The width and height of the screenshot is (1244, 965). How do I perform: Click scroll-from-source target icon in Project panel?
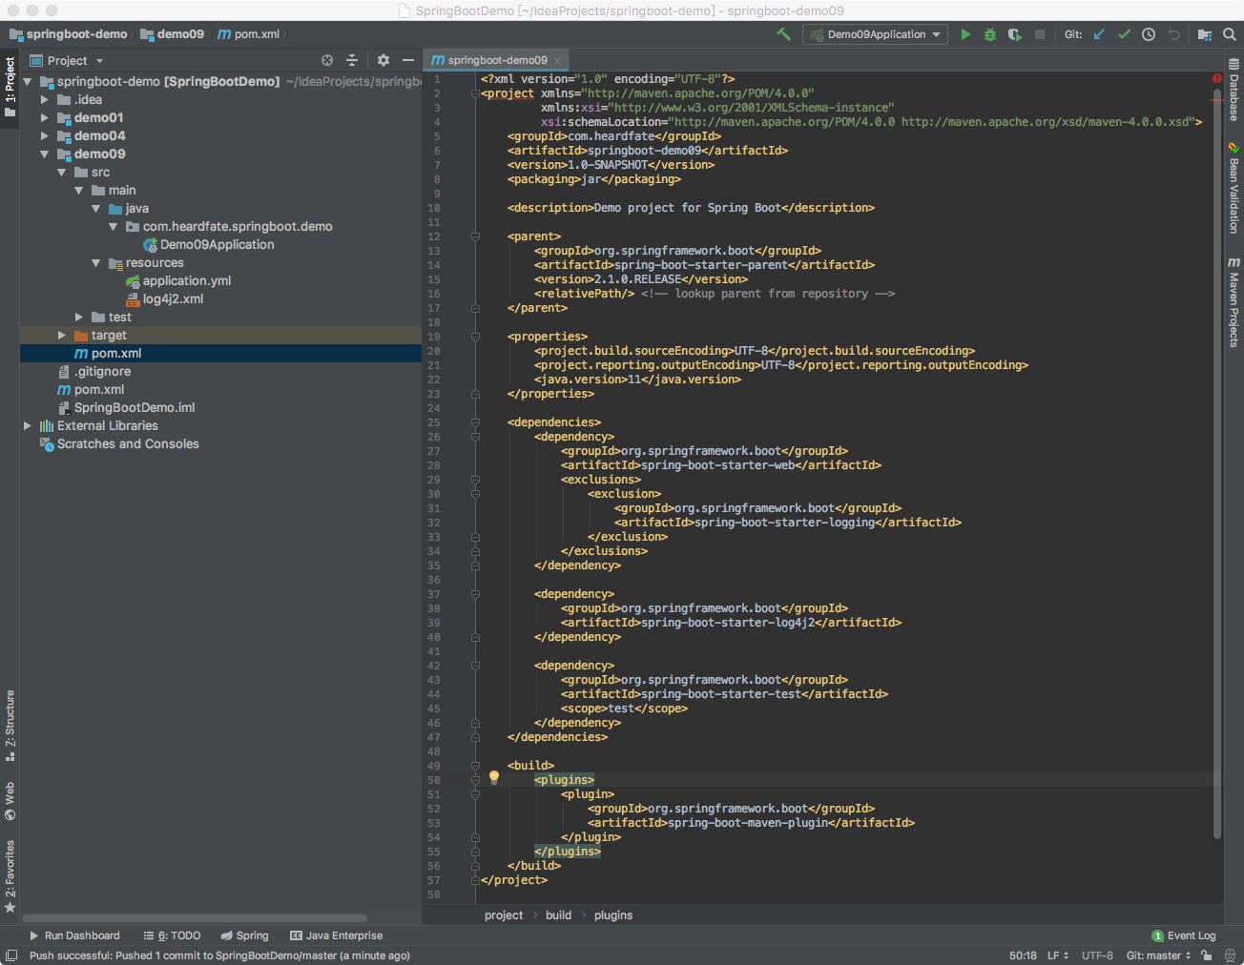(327, 60)
